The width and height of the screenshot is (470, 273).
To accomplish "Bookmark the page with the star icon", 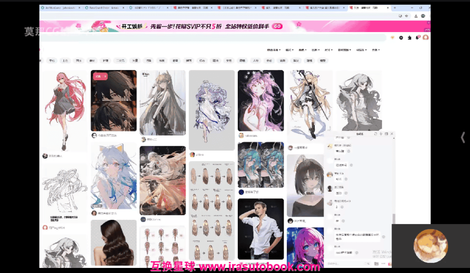I will tap(407, 16).
